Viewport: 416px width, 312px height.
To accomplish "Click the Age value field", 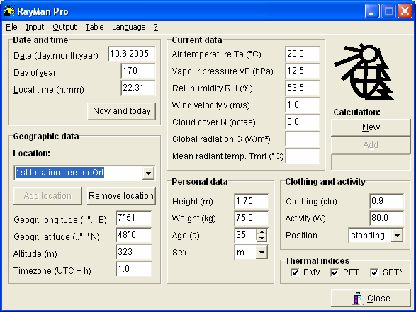I will click(x=245, y=235).
